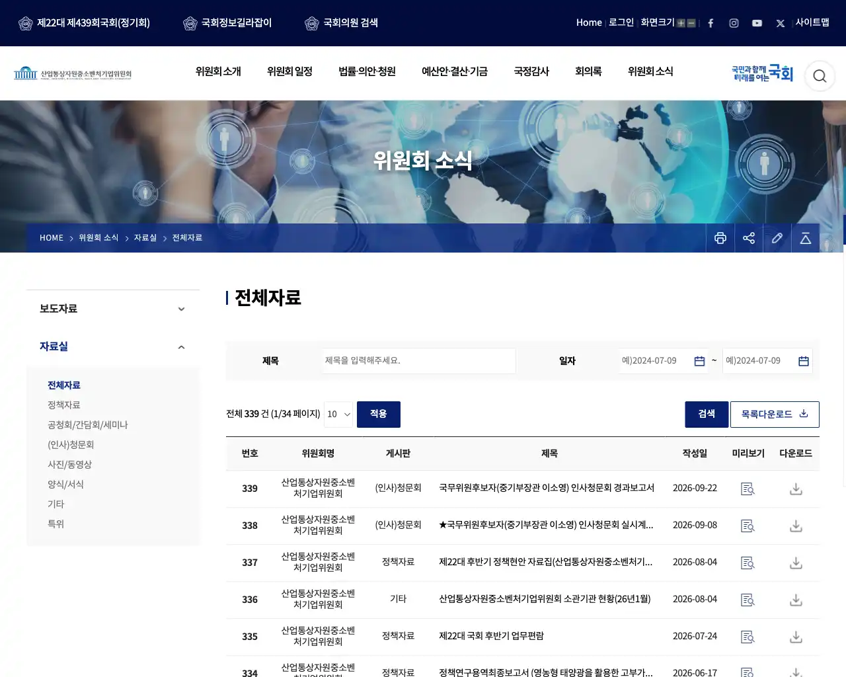Viewport: 846px width, 677px height.
Task: Open the Facebook icon link
Action: click(711, 23)
